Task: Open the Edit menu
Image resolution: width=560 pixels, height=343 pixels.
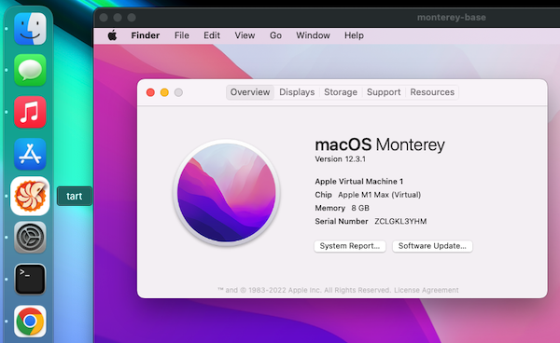Action: (x=212, y=35)
